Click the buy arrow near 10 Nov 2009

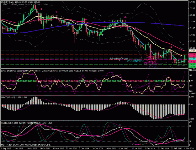tap(51, 25)
